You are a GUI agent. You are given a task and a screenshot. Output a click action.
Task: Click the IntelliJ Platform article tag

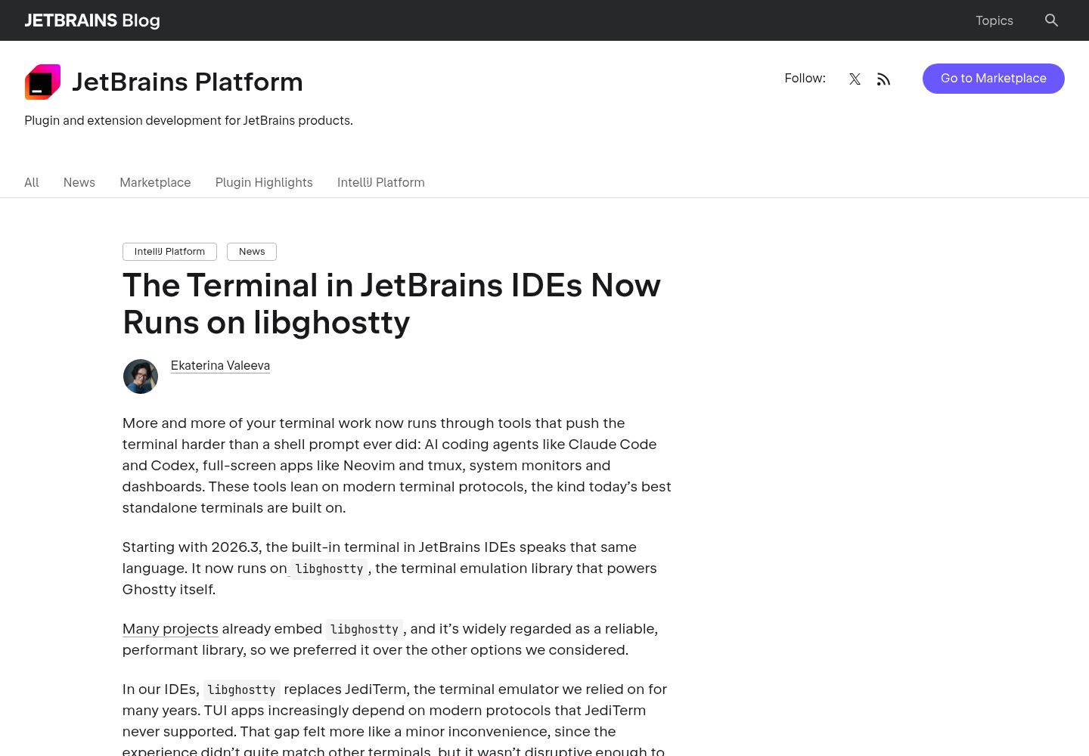(x=169, y=252)
